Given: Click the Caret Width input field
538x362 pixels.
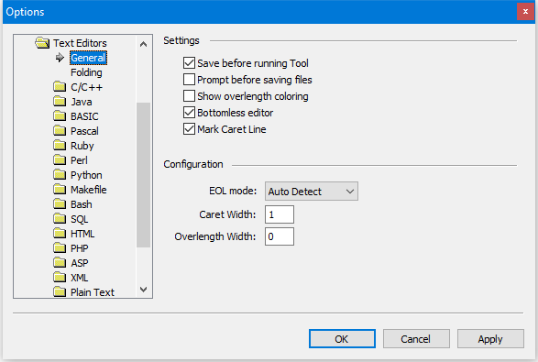Looking at the screenshot, I should [280, 214].
